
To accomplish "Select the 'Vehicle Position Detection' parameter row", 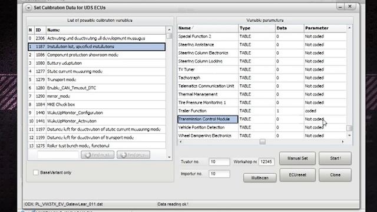I will (x=262, y=127).
